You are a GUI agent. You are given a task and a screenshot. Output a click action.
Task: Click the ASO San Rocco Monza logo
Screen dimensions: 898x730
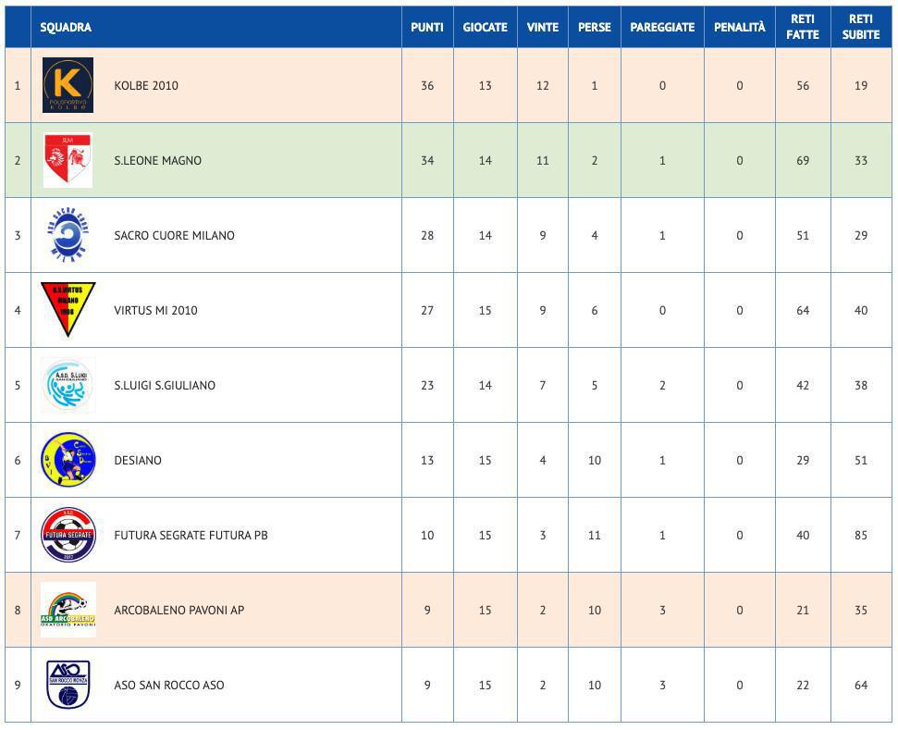(68, 685)
